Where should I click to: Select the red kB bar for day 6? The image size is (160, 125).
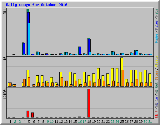click(32, 115)
